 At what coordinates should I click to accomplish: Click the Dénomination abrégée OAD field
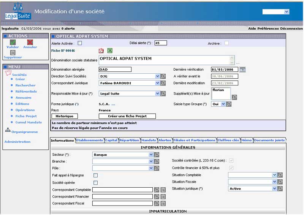coord(115,70)
